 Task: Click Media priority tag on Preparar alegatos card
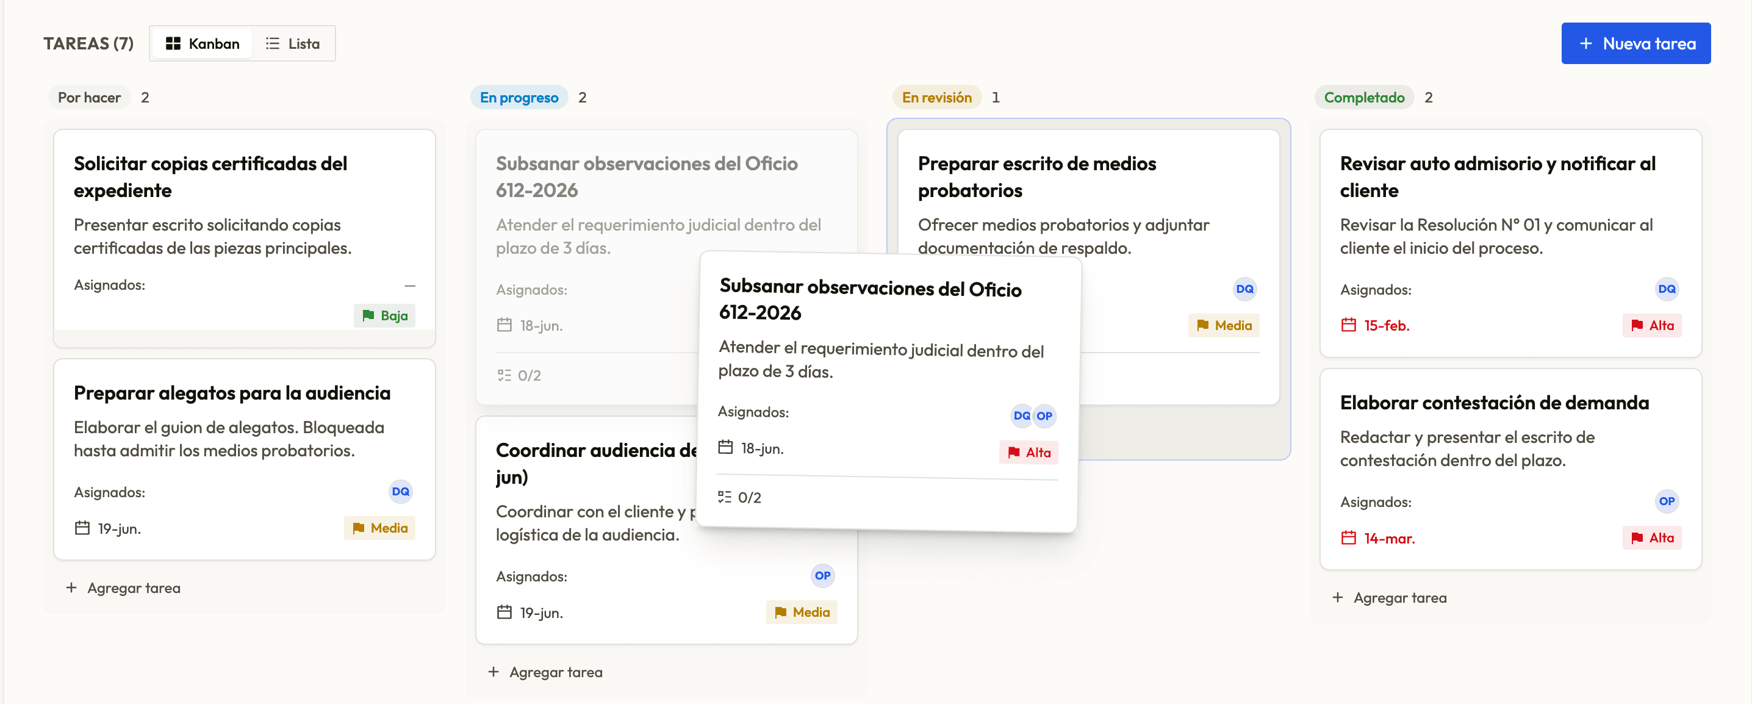[379, 528]
